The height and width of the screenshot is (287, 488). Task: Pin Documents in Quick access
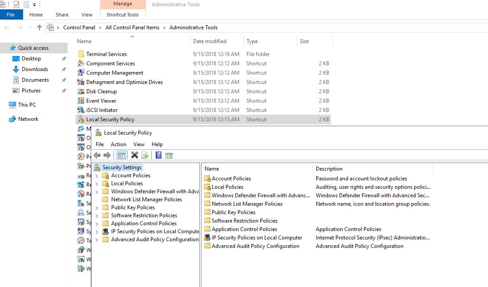coord(63,80)
